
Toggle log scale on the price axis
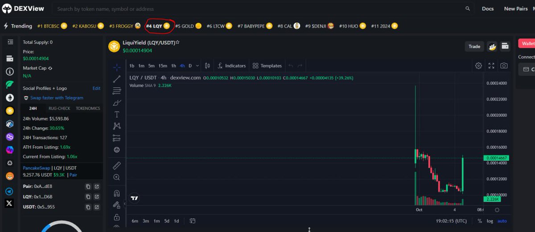tap(490, 221)
